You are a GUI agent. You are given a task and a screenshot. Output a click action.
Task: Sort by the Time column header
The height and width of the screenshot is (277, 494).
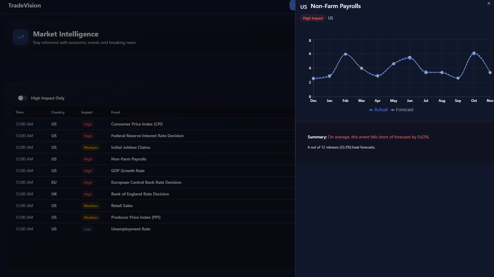(x=19, y=112)
